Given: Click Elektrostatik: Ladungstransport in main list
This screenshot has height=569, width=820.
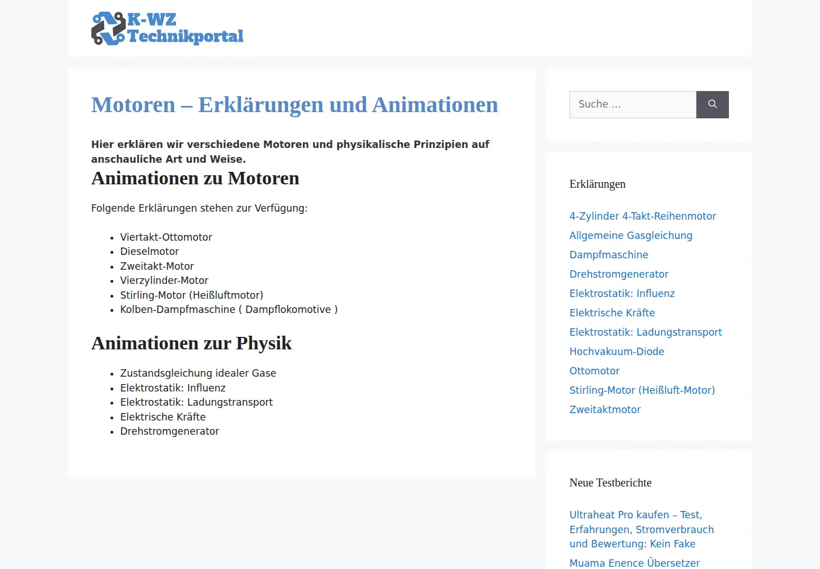Looking at the screenshot, I should [x=196, y=402].
